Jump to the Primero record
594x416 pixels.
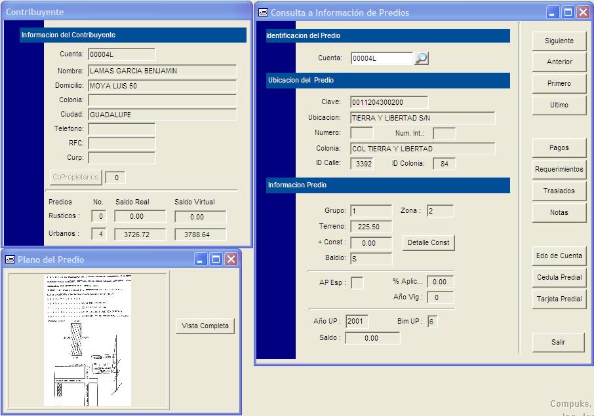tap(559, 83)
